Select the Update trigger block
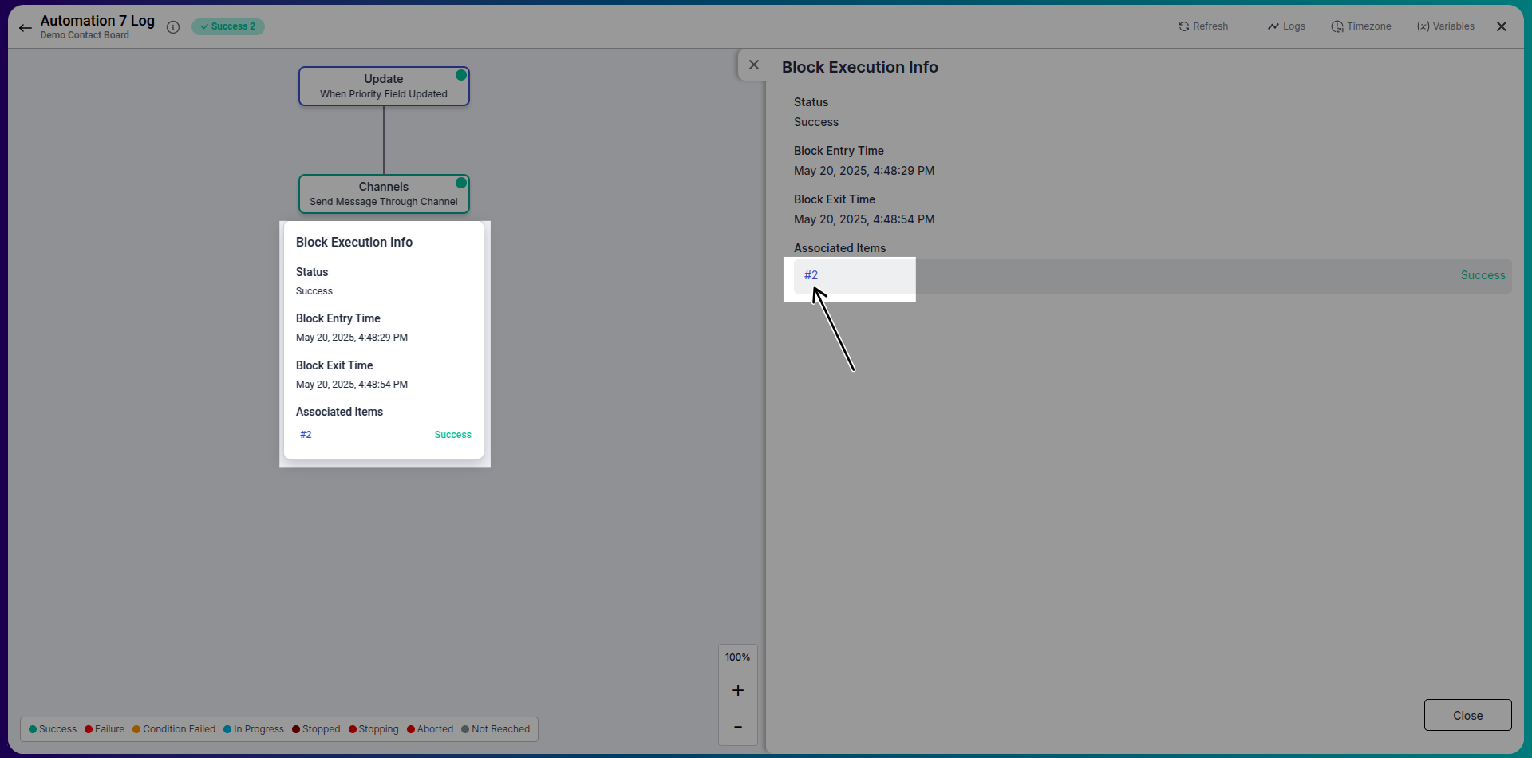1532x758 pixels. point(384,86)
